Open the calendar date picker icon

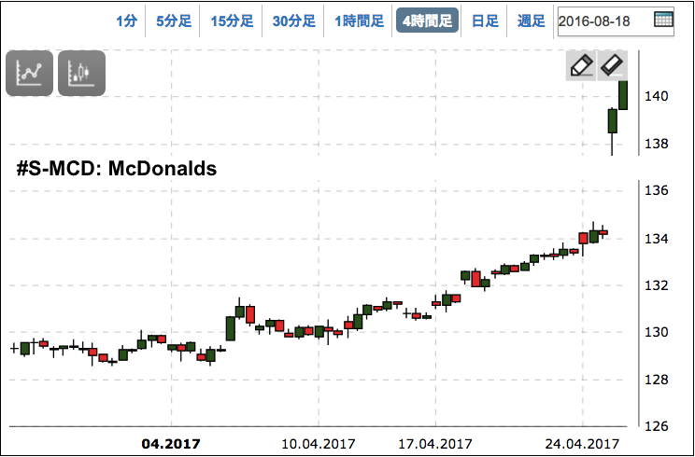[x=663, y=20]
